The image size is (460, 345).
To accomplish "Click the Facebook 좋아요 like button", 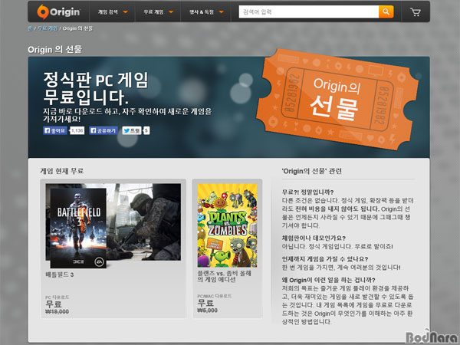I will [55, 130].
